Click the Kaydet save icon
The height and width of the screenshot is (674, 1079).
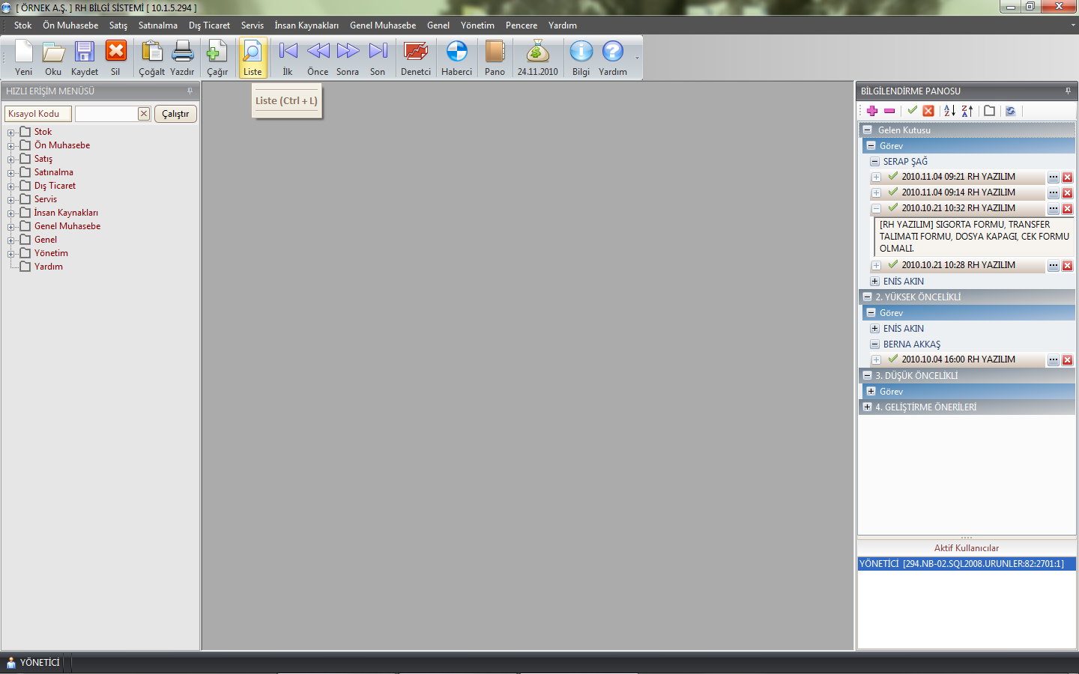84,58
